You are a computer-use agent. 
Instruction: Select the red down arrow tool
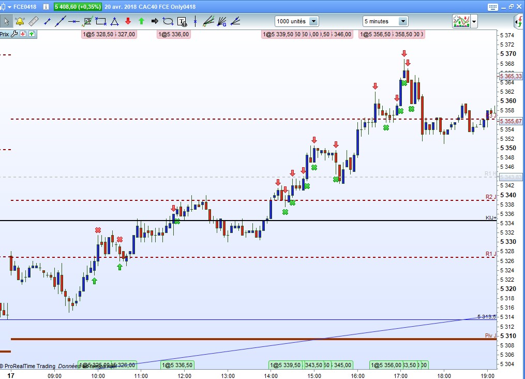(x=128, y=21)
